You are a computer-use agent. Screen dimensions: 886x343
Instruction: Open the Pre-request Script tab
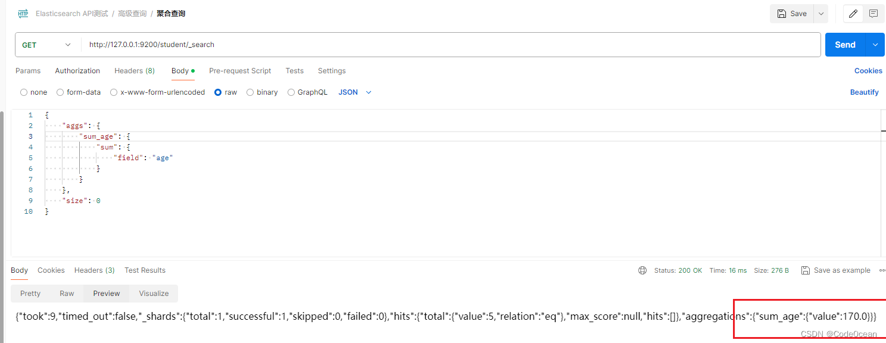pyautogui.click(x=240, y=71)
